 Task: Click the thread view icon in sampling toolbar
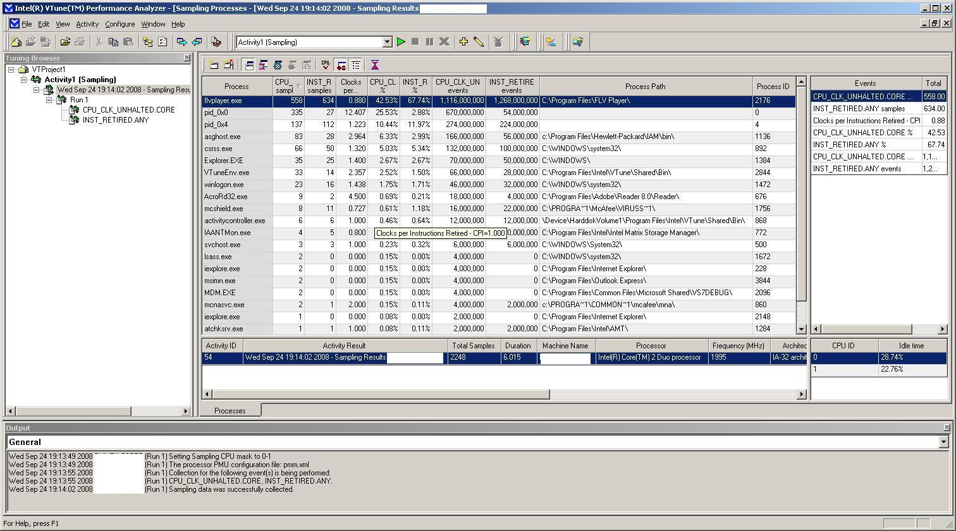tap(262, 64)
